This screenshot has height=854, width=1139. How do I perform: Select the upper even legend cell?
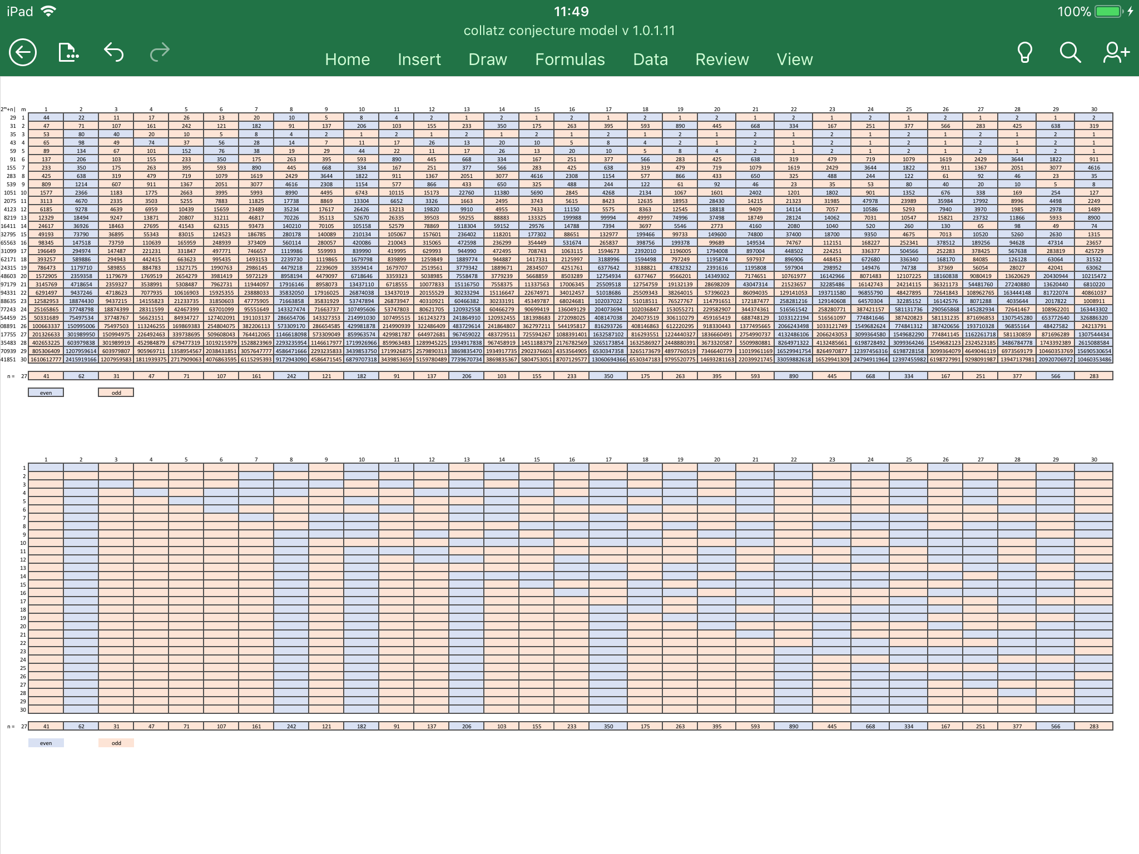[x=46, y=393]
